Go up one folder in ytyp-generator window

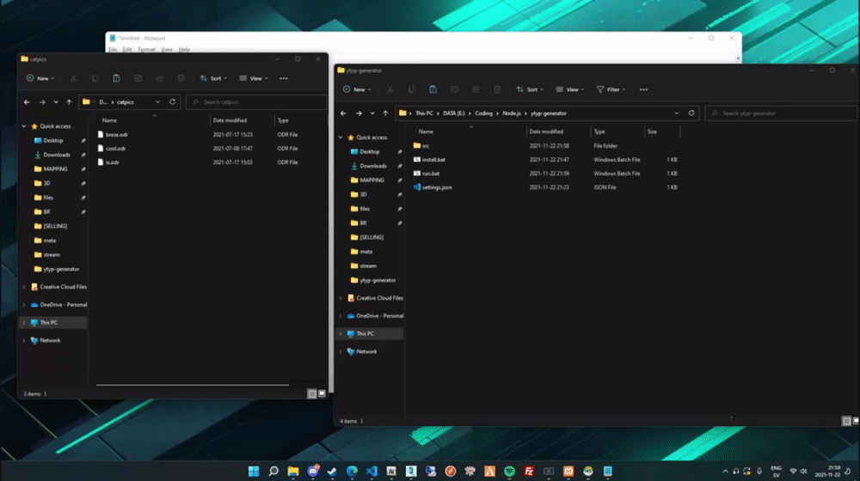385,113
